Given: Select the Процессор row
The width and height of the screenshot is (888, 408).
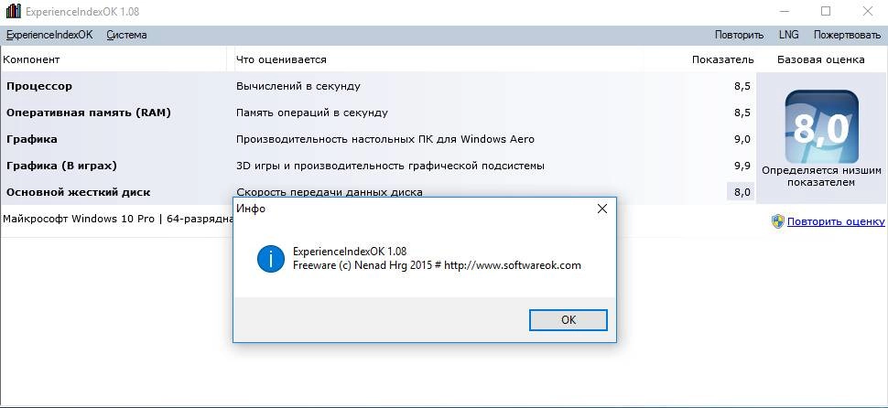Looking at the screenshot, I should (x=378, y=86).
